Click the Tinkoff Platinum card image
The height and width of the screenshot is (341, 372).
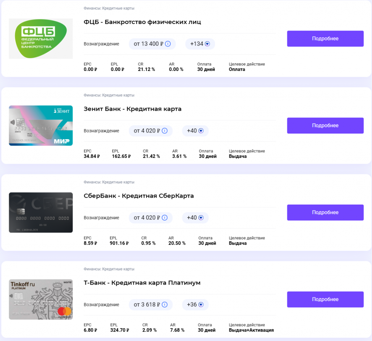click(x=40, y=299)
